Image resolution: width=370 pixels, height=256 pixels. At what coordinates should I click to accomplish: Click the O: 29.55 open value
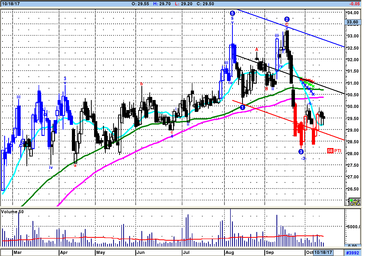click(x=140, y=4)
